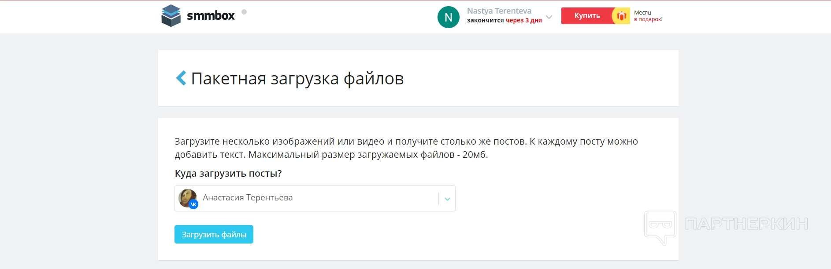Click the back arrow beside the page title
This screenshot has width=831, height=269.
(x=181, y=78)
